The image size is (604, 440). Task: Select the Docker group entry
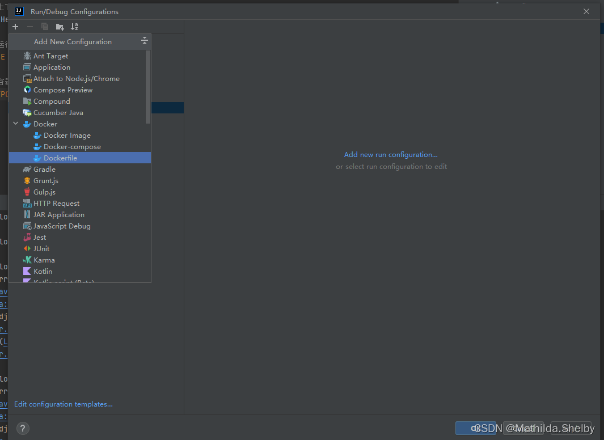click(x=80, y=124)
